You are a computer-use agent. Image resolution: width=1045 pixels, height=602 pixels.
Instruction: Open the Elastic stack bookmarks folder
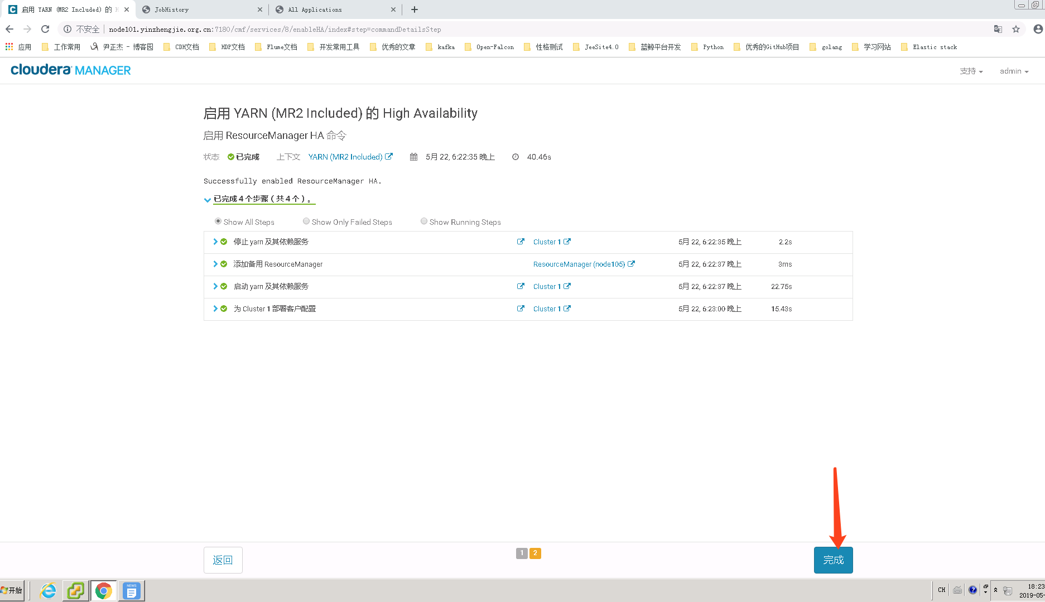click(929, 47)
